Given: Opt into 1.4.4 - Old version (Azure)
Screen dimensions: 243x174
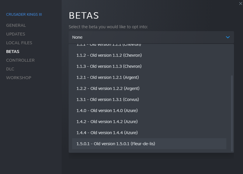Looking at the screenshot, I should click(149, 133).
